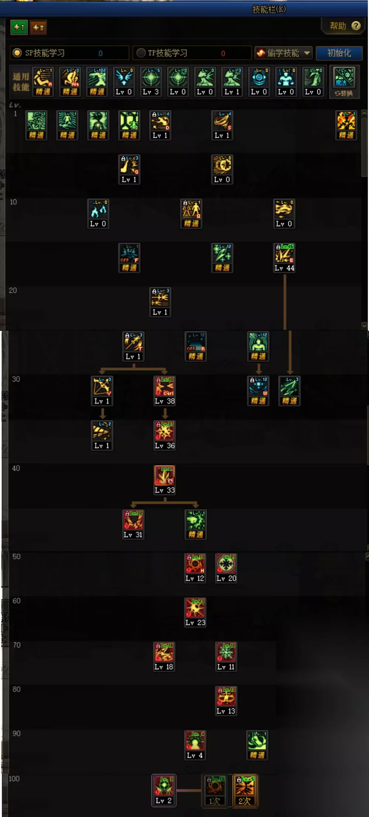
Task: Click the Lv 36 red burst skill
Action: 164,431
